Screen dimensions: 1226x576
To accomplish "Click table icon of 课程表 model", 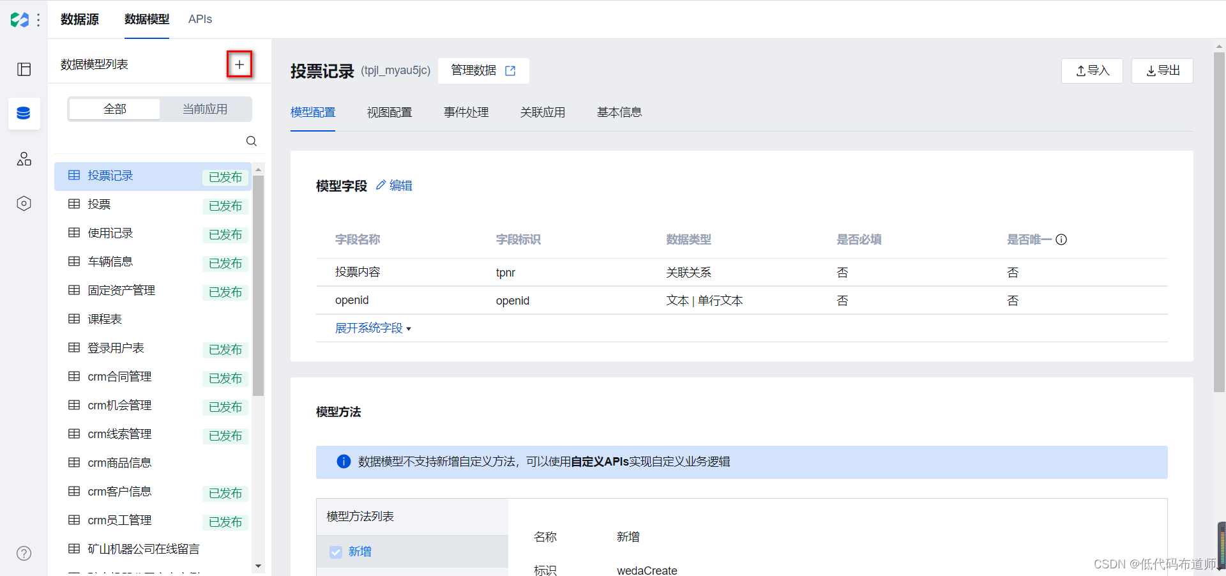I will tap(74, 319).
